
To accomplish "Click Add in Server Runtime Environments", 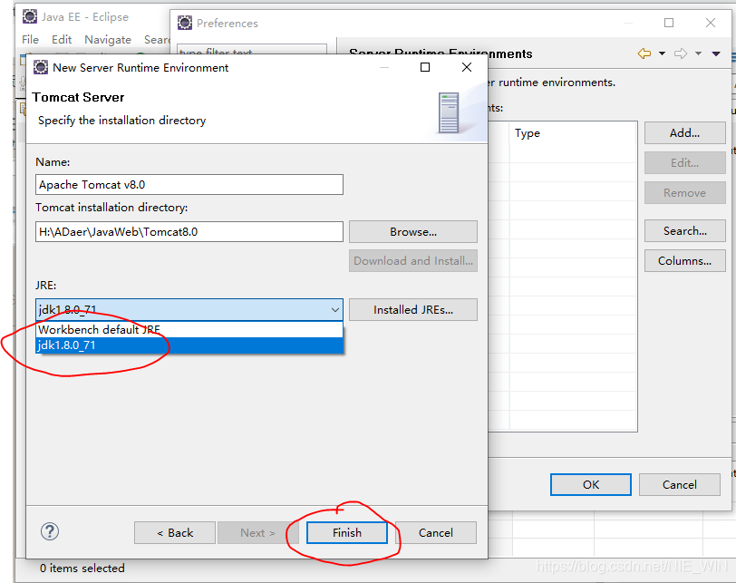I will [x=685, y=133].
